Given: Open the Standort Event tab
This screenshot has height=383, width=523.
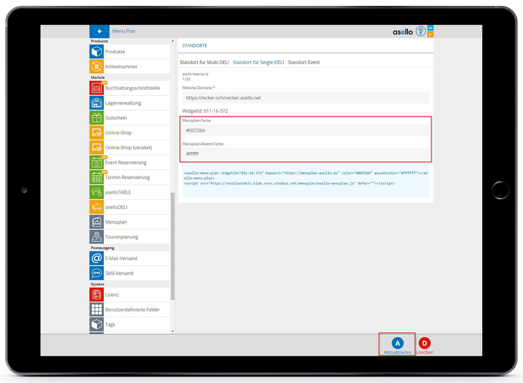Looking at the screenshot, I should [x=303, y=62].
